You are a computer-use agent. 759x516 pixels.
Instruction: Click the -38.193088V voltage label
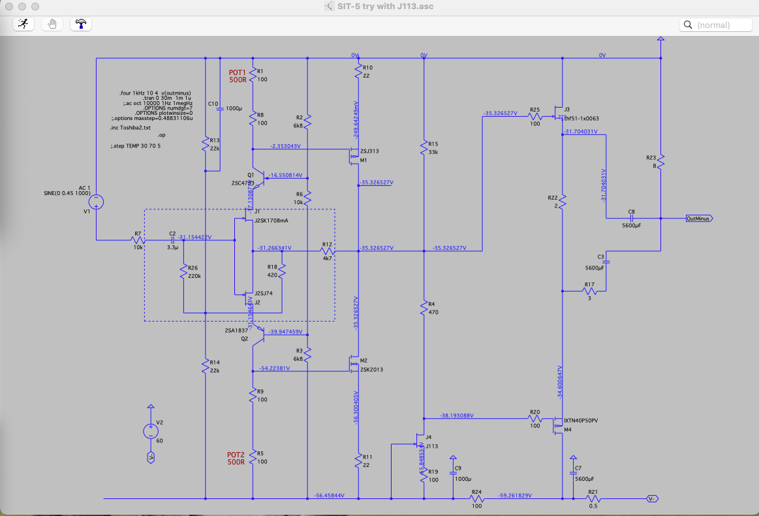[x=456, y=416]
